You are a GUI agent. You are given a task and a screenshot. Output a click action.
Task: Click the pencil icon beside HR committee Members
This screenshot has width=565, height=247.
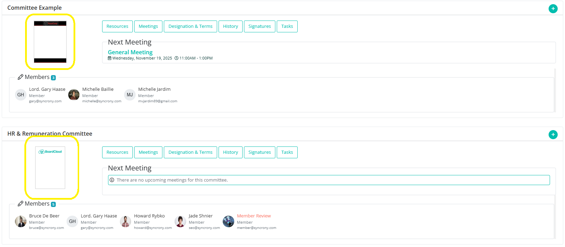tap(21, 204)
